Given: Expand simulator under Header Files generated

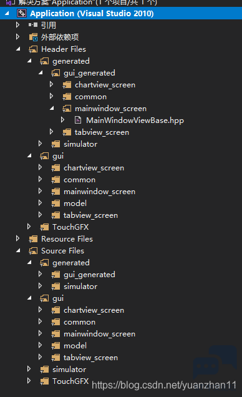Looking at the screenshot, I should tap(40, 144).
